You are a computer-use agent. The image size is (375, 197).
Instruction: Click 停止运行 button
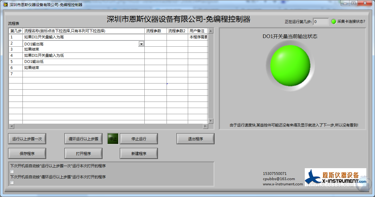(x=139, y=139)
